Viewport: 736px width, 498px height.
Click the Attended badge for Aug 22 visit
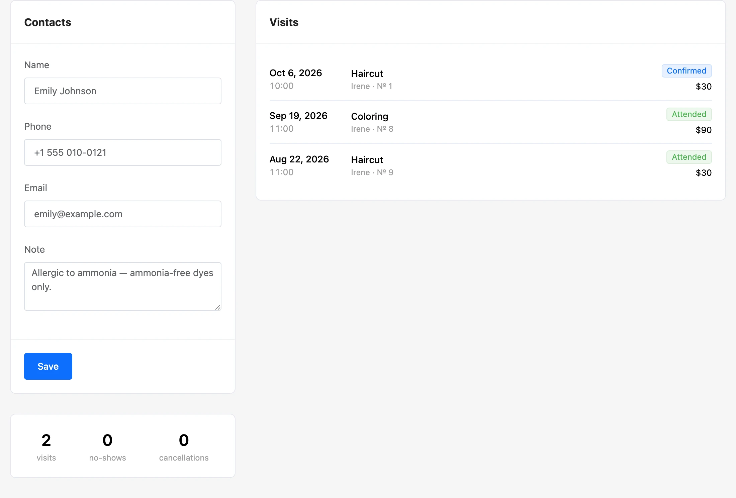[689, 157]
